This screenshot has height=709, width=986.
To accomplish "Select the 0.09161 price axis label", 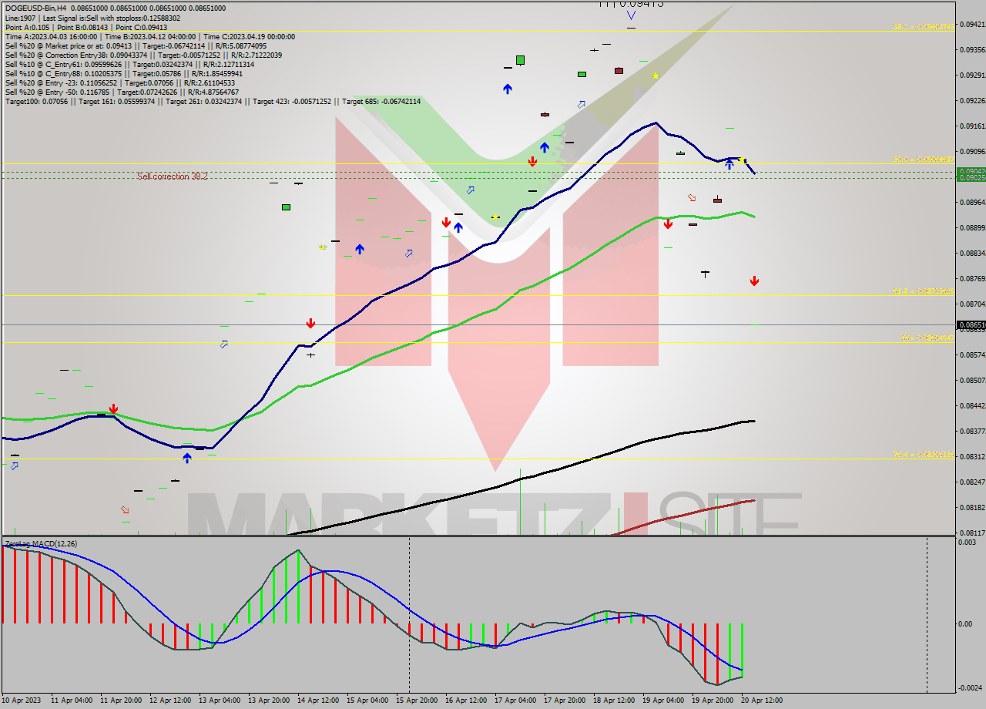I will (x=974, y=126).
